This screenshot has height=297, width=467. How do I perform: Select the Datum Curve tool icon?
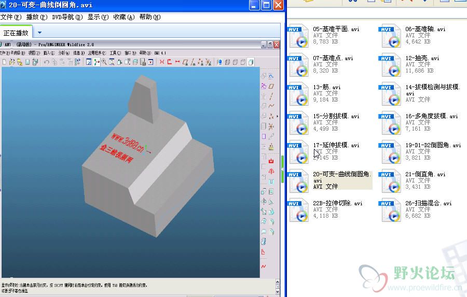click(271, 106)
